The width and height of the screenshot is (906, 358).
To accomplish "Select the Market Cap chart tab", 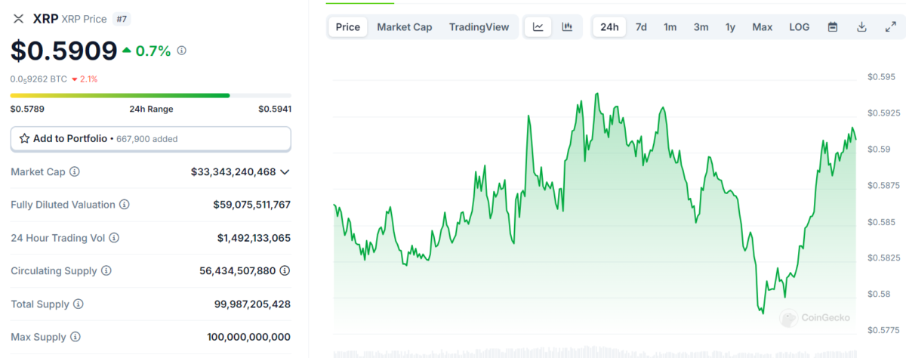I will coord(405,27).
